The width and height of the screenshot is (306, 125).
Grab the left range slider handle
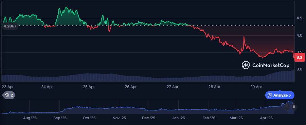point(287,107)
